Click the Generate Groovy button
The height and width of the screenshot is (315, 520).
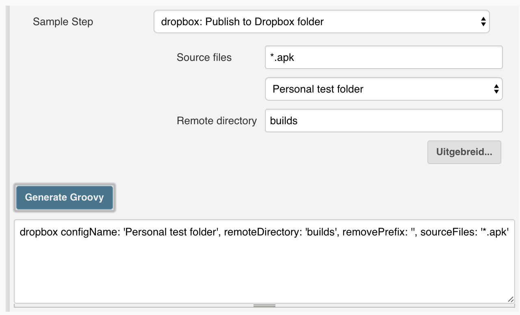65,197
